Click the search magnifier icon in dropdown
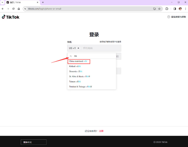The width and height of the screenshot is (188, 147). click(x=71, y=56)
